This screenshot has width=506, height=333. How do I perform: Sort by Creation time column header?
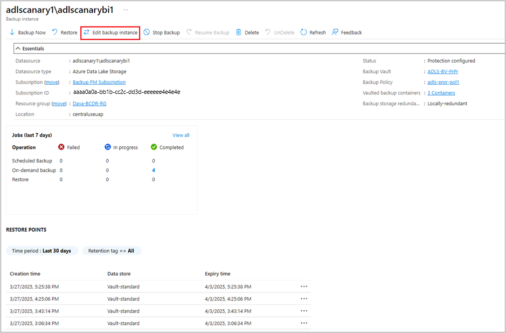[x=25, y=274]
